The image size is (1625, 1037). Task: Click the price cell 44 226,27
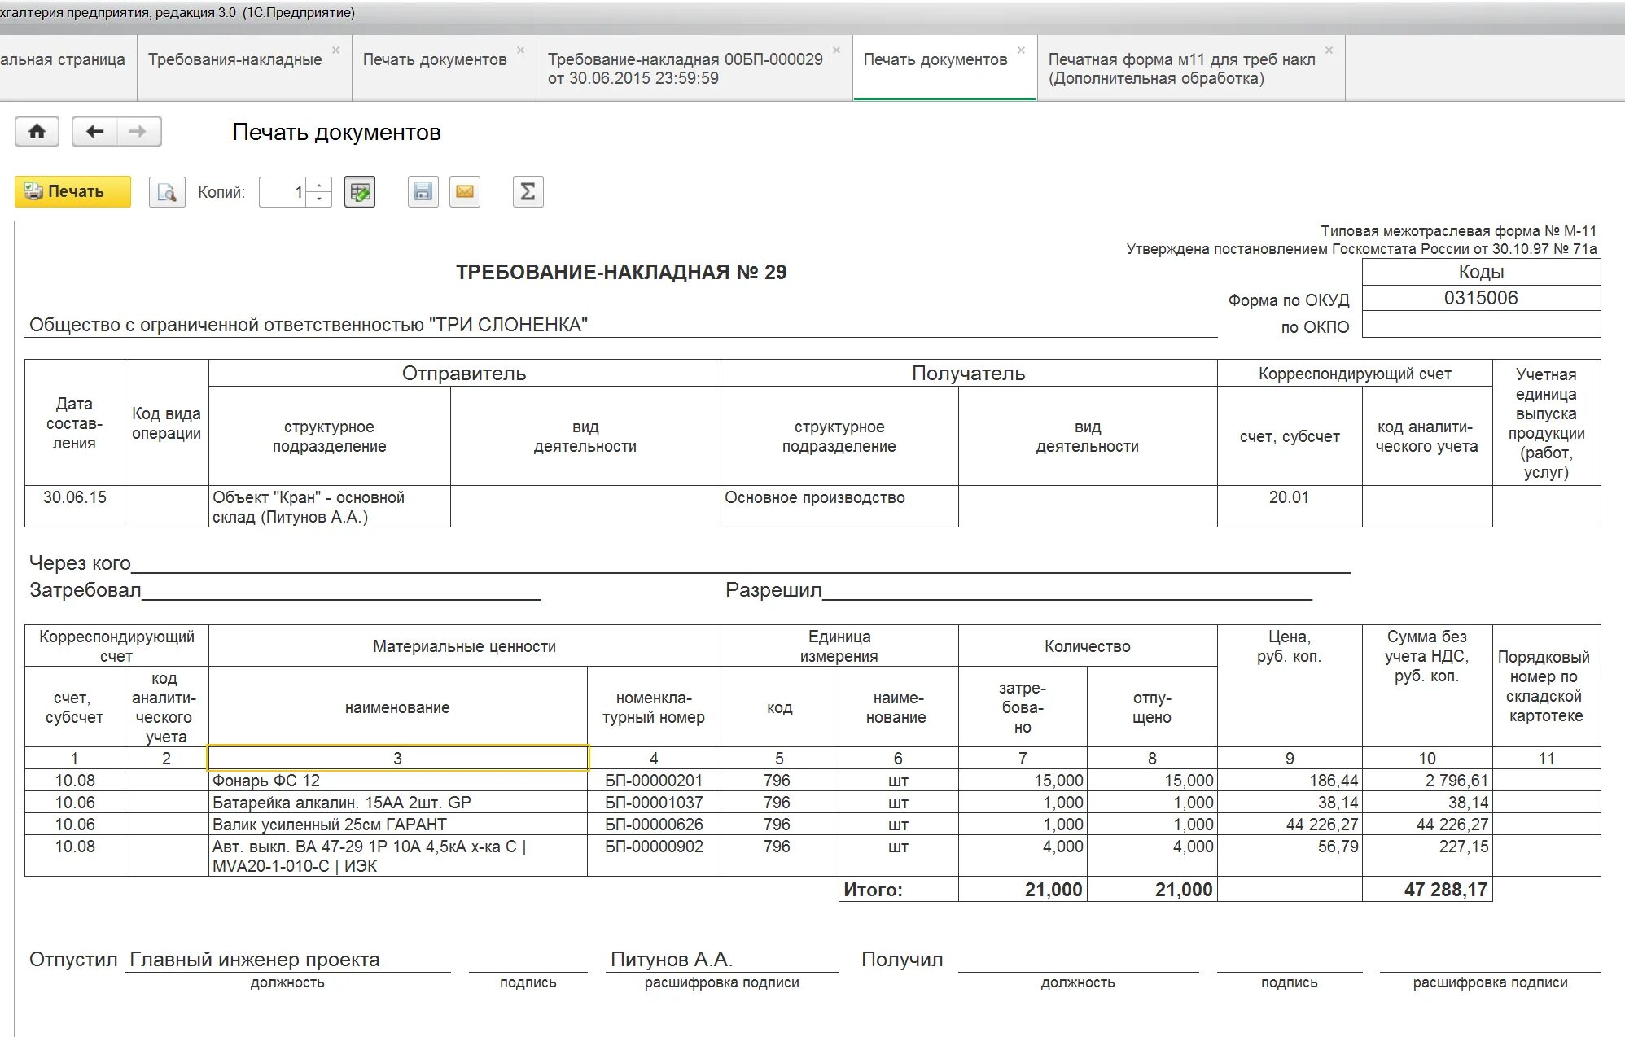click(1290, 824)
